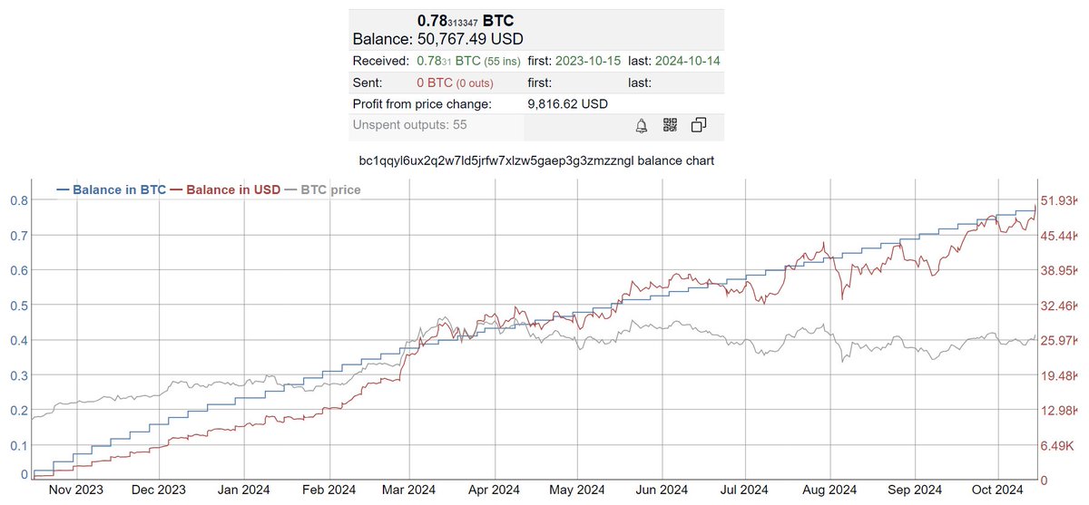
Task: Click the 51.93K right axis label
Action: (1059, 200)
